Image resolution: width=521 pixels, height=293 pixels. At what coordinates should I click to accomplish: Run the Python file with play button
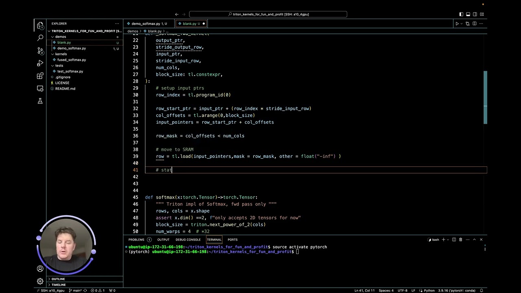click(457, 24)
